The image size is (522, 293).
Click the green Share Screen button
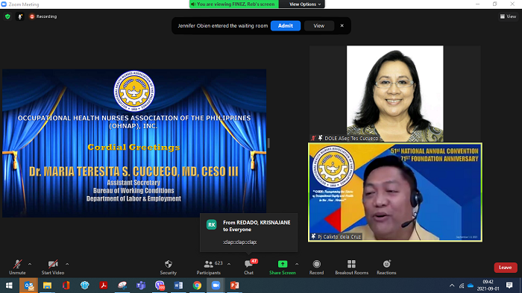pyautogui.click(x=283, y=267)
